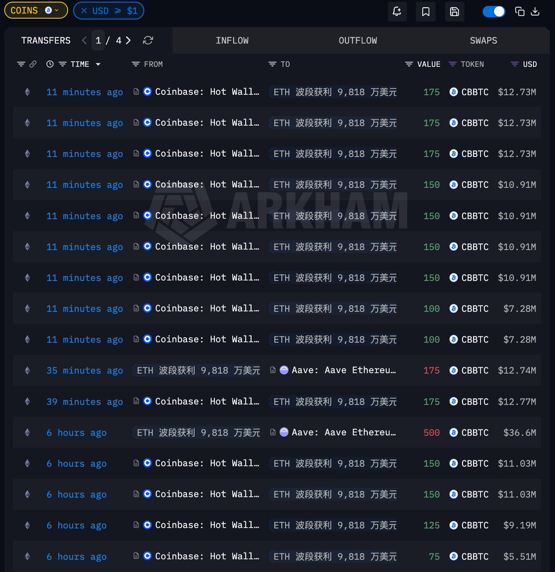
Task: Open the TOKEN column filter
Action: click(x=452, y=64)
